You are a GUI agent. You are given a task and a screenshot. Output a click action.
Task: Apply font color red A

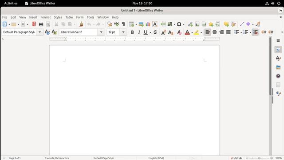pos(187,32)
